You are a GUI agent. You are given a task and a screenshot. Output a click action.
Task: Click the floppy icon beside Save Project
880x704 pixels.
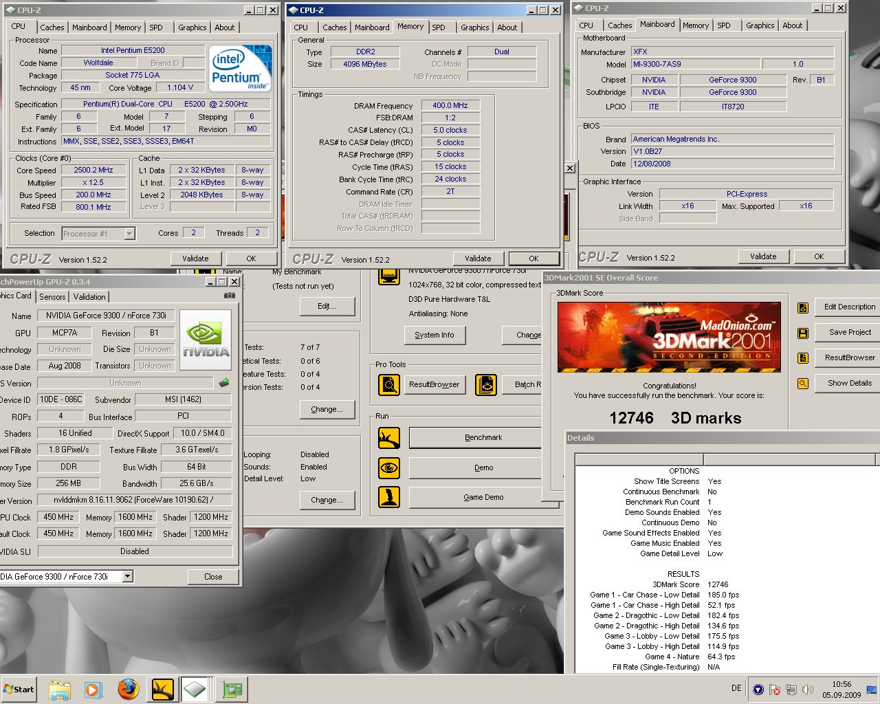pyautogui.click(x=802, y=333)
